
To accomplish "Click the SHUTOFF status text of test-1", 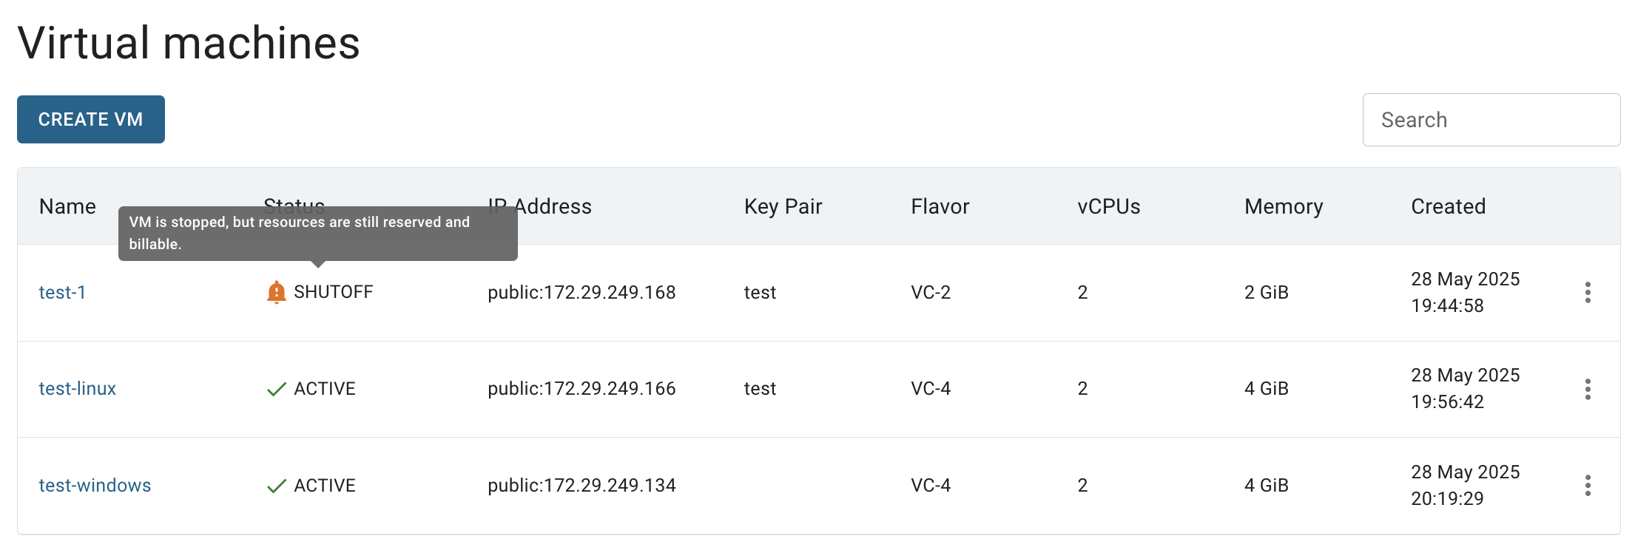I will (334, 292).
